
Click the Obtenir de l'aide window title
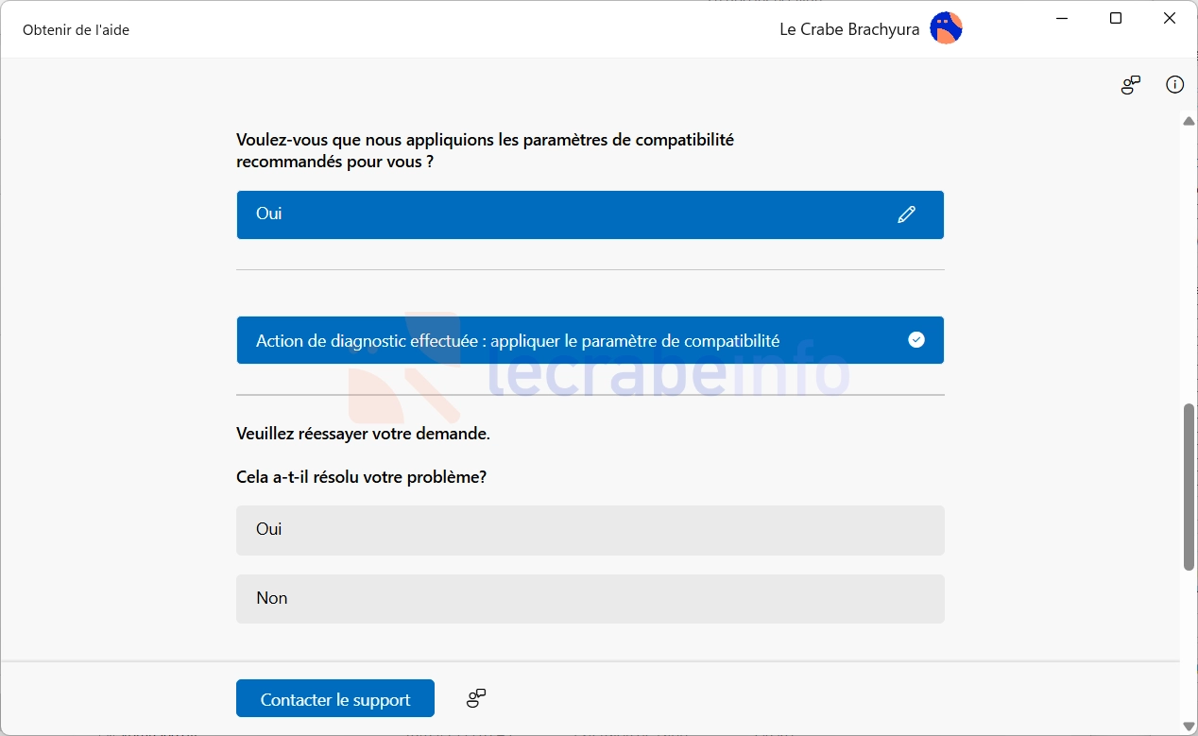click(76, 29)
